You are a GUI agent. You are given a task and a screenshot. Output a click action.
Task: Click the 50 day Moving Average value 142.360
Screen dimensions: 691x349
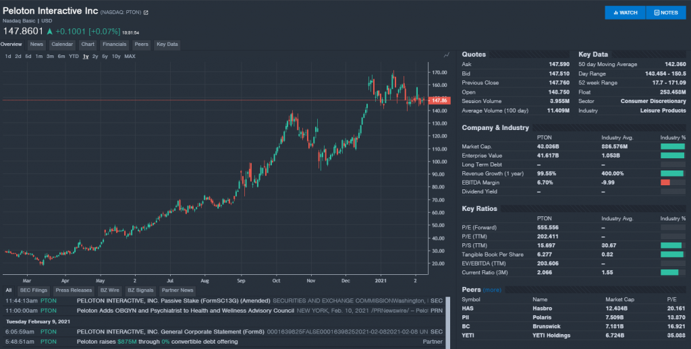(675, 64)
